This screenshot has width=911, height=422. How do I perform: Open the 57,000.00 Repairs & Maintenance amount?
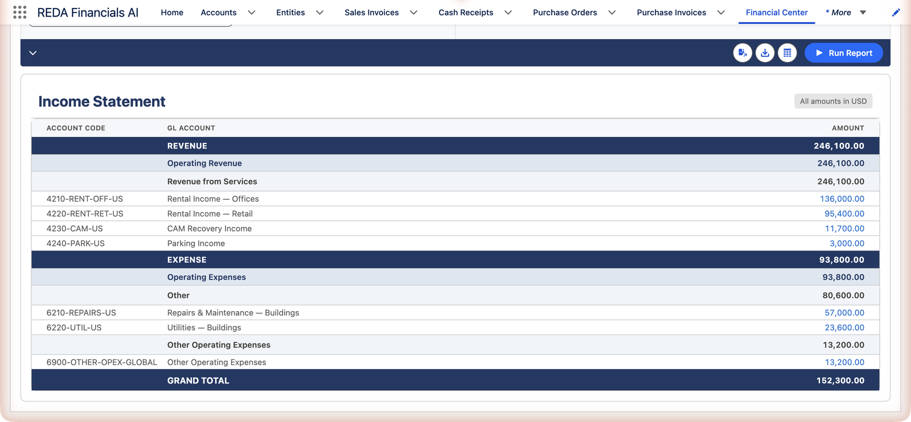pos(844,313)
